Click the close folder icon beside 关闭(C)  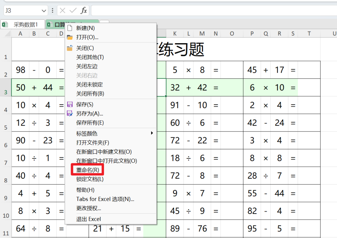coord(70,48)
